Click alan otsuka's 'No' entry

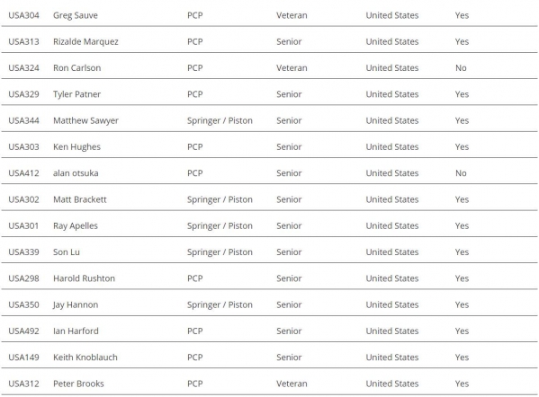pos(461,173)
